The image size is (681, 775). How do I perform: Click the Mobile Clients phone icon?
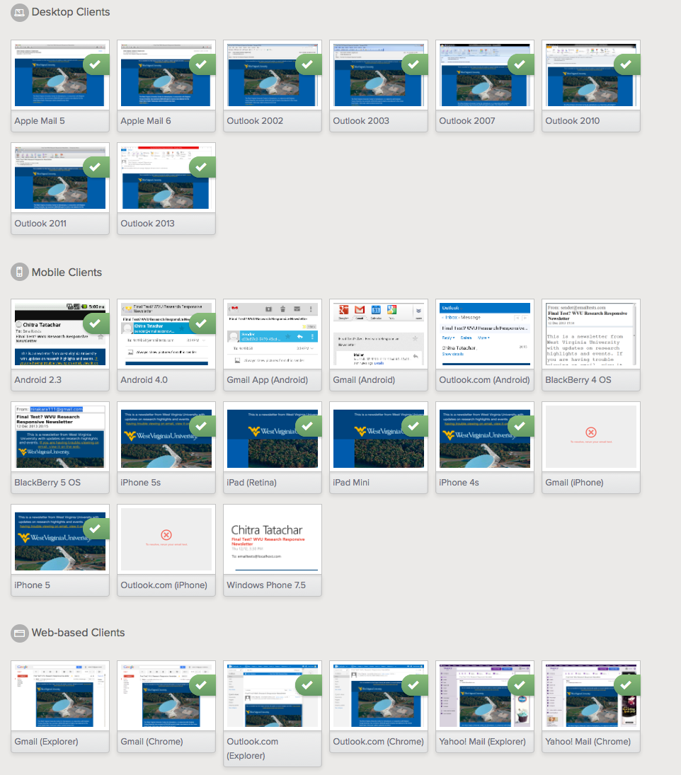click(19, 272)
